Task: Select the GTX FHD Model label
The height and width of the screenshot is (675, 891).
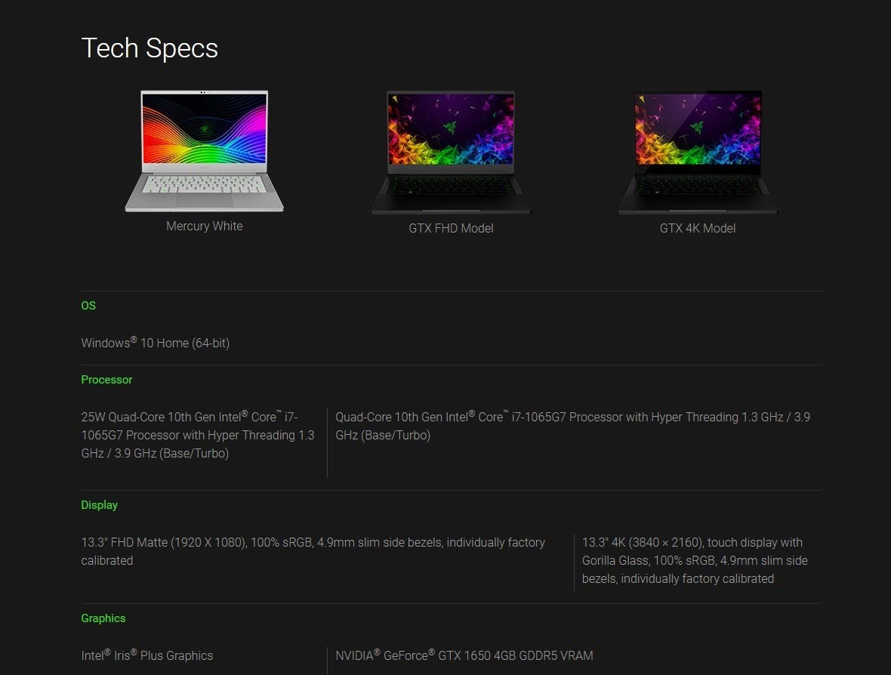Action: click(x=451, y=229)
